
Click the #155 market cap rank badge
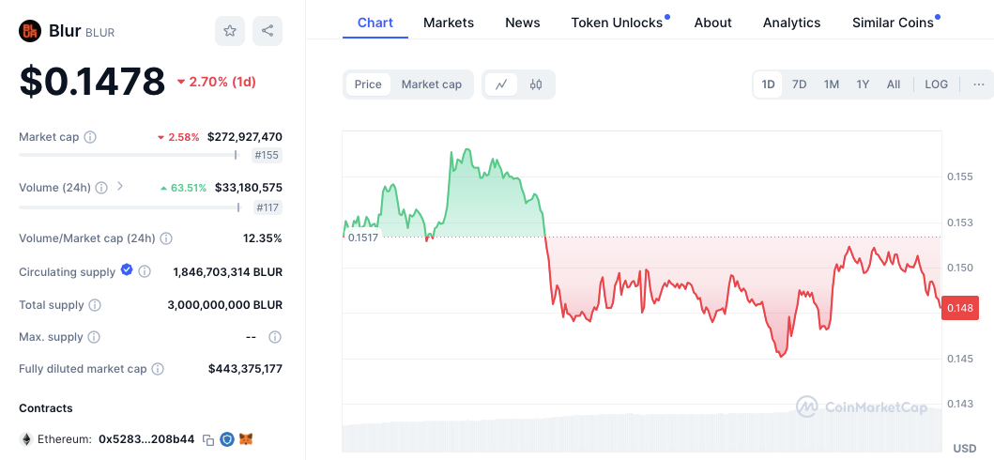point(267,155)
